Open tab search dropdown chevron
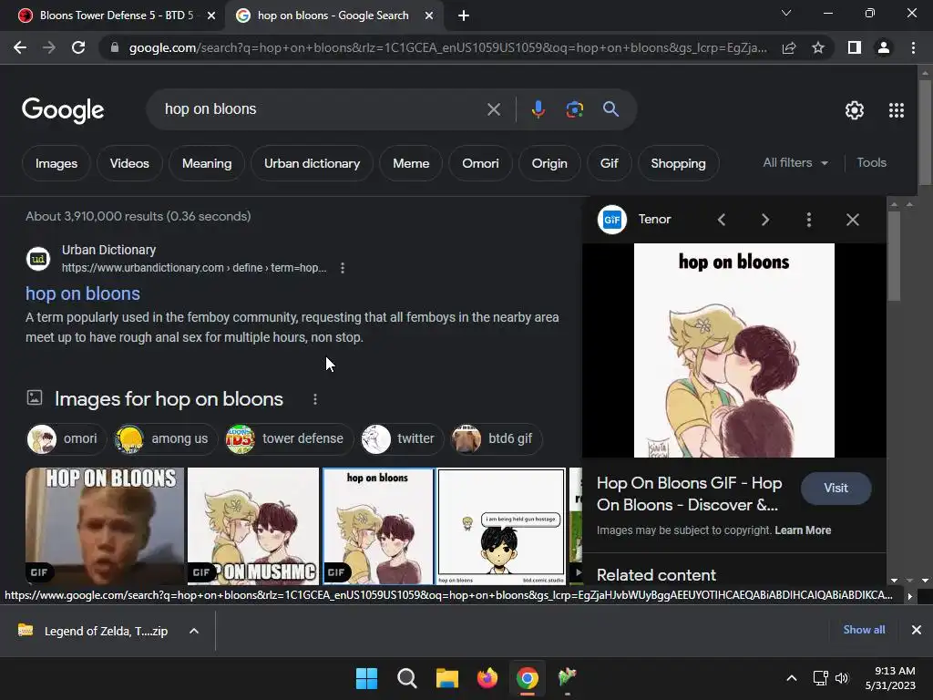 point(786,13)
